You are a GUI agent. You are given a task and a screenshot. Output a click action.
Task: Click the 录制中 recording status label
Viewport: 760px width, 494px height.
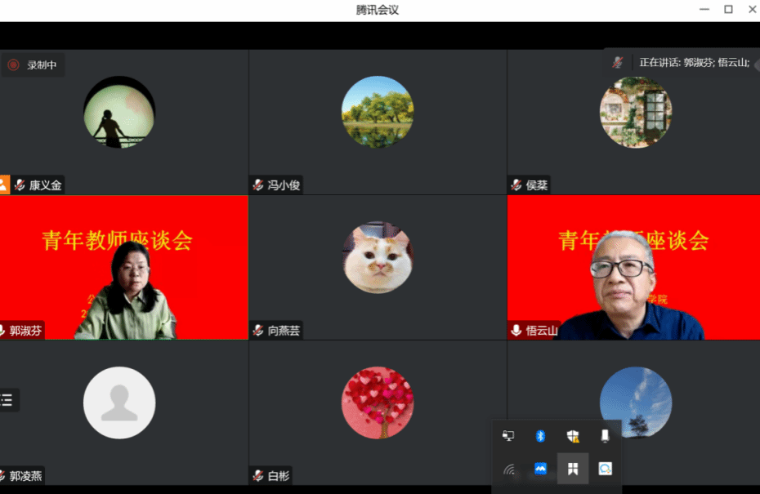click(42, 65)
